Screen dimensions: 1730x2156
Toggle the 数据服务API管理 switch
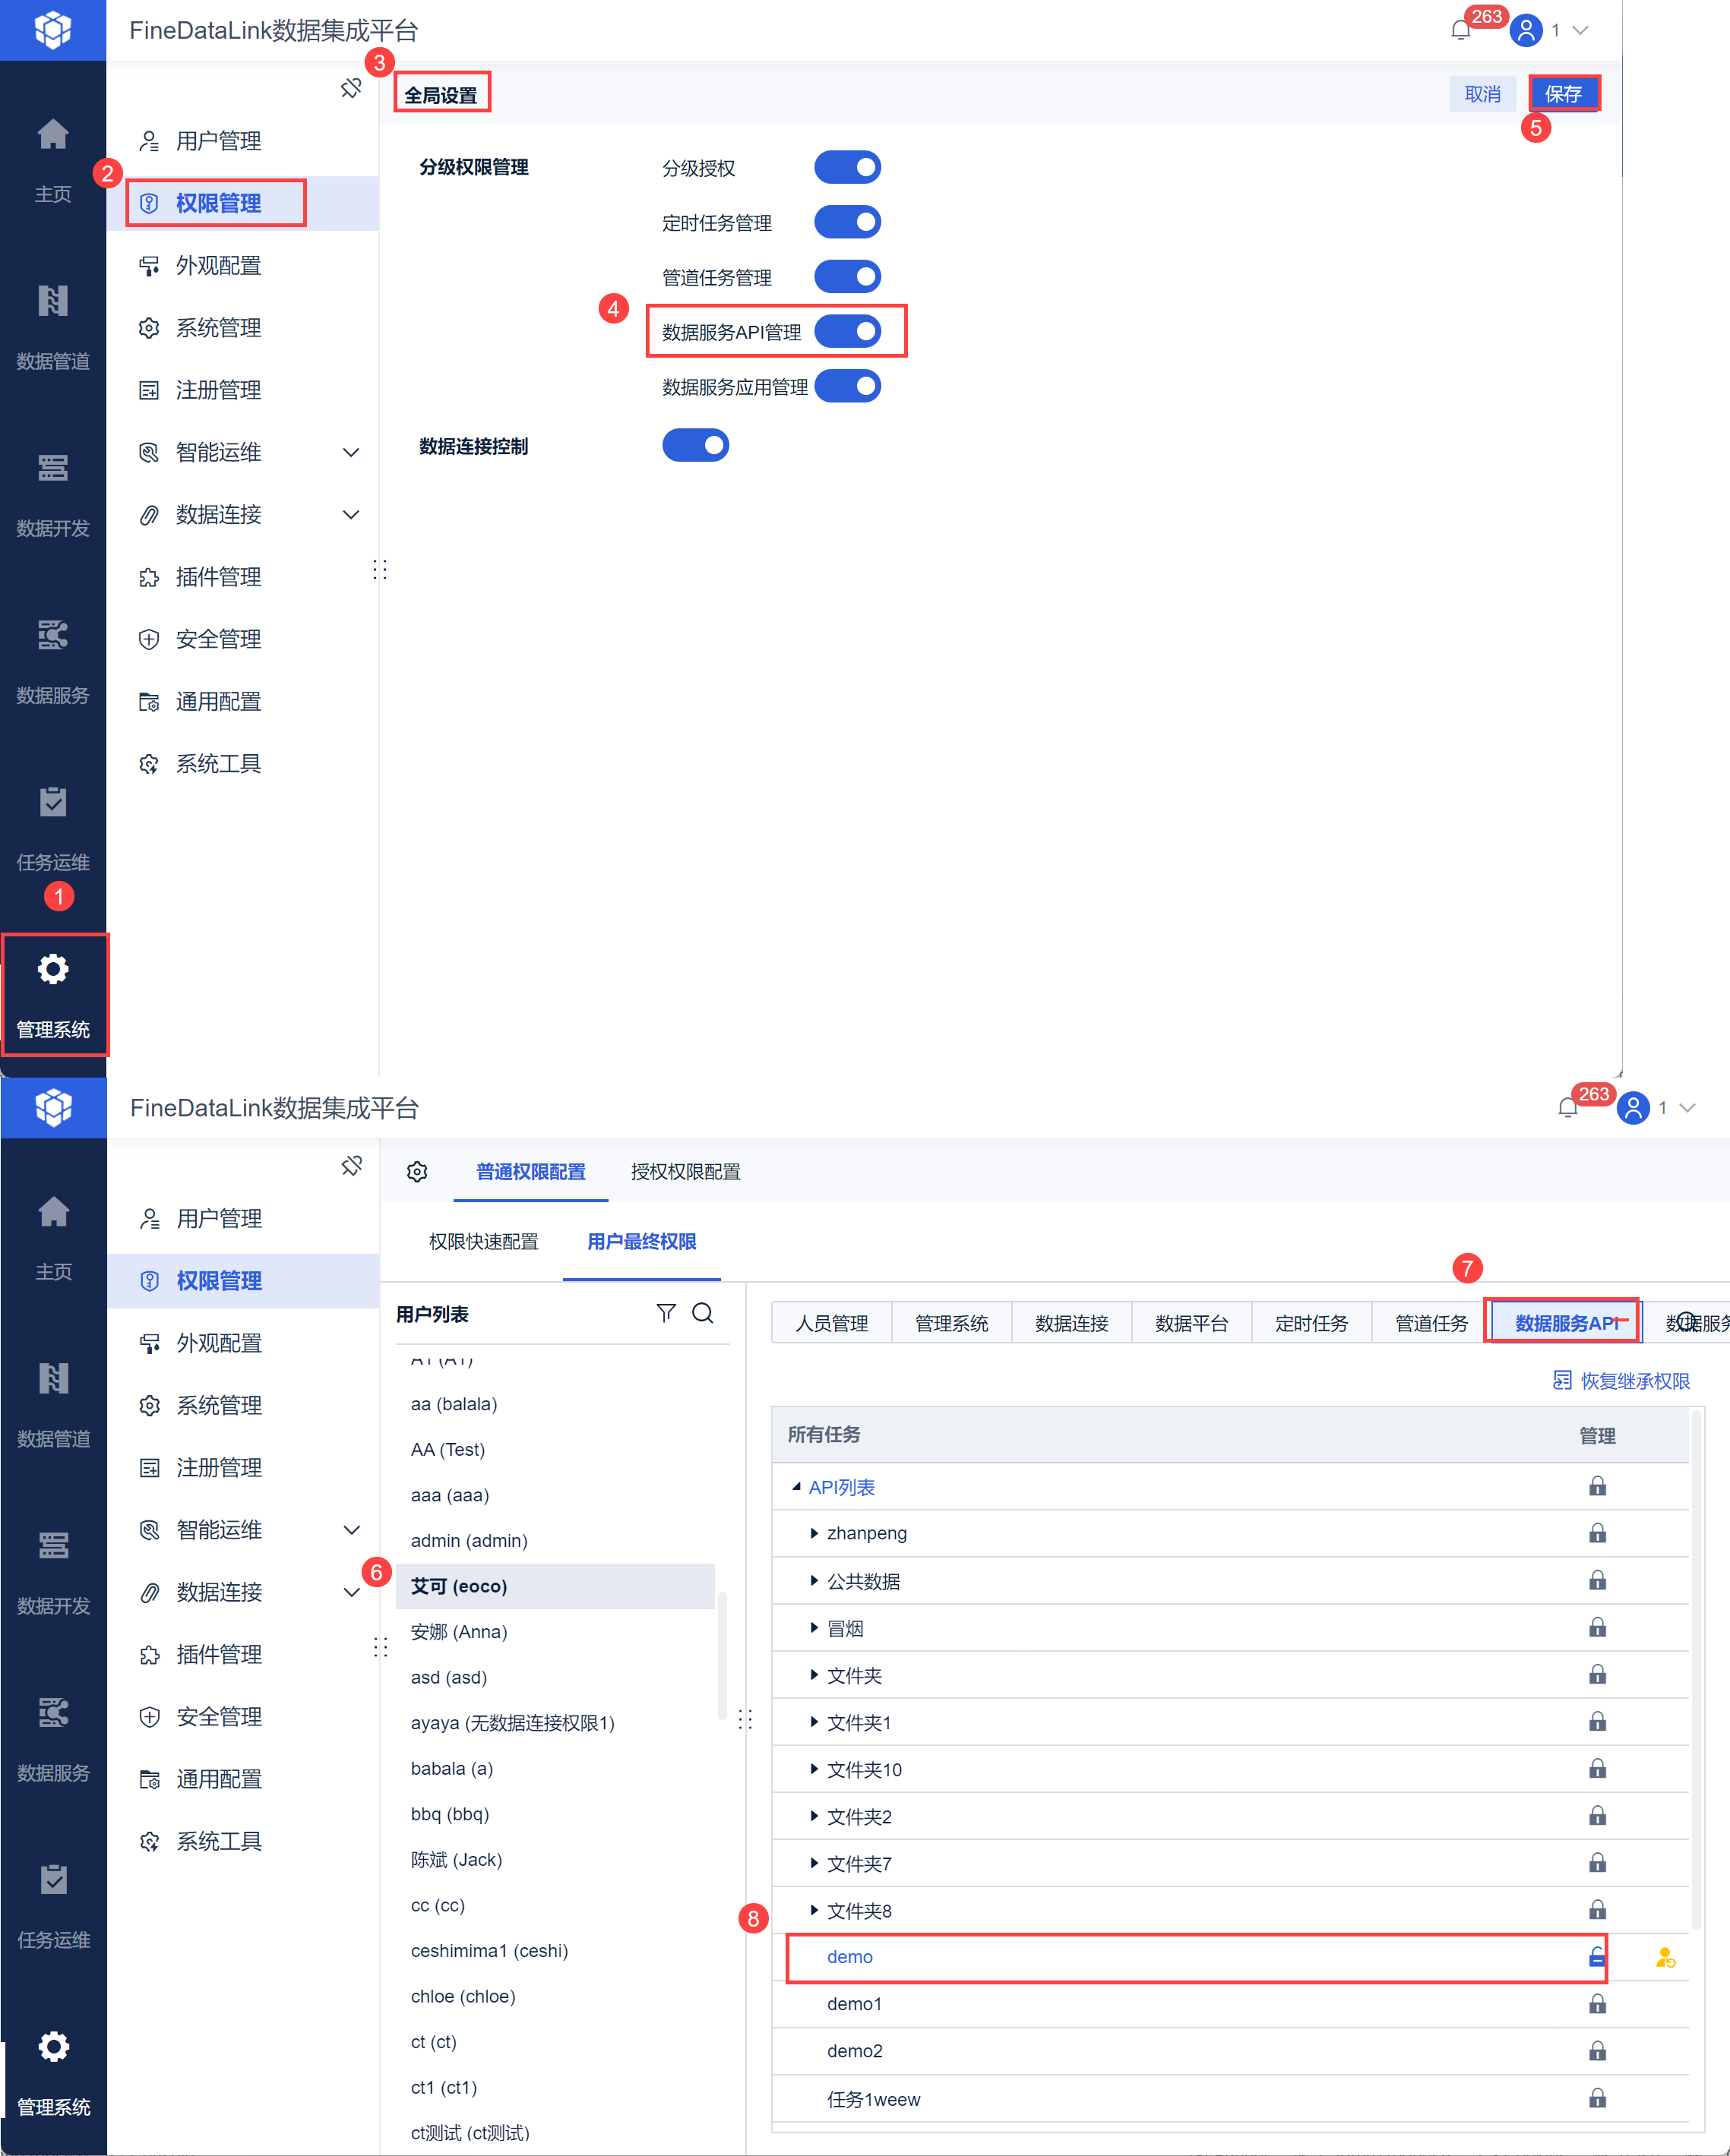[847, 331]
